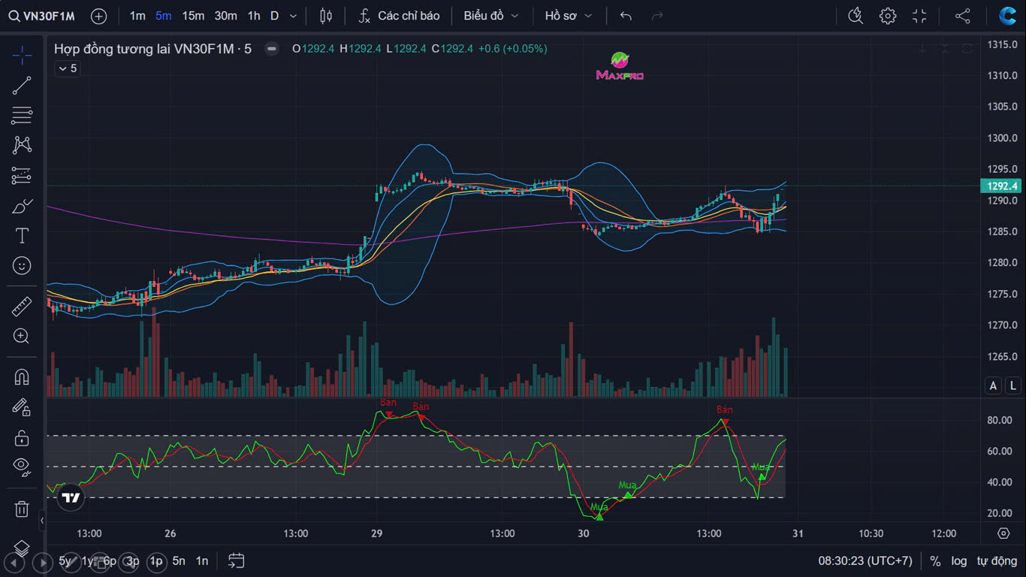
Task: Select the Text tool in sidebar
Action: (22, 236)
